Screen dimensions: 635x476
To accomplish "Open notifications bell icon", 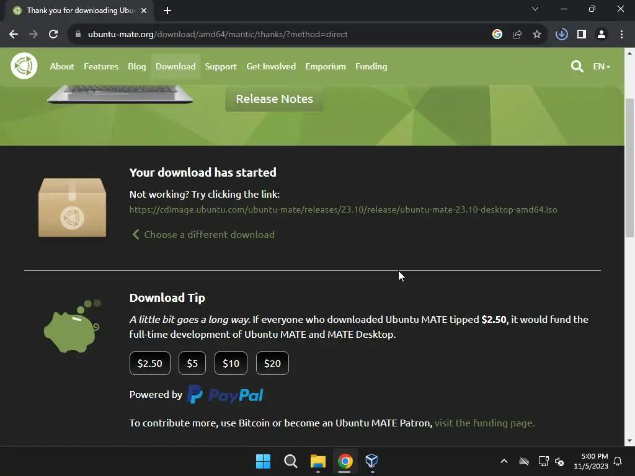I will tap(618, 461).
